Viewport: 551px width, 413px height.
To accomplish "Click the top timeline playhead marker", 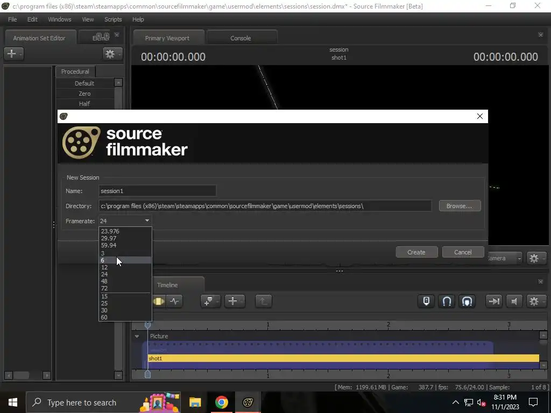I will [x=147, y=325].
